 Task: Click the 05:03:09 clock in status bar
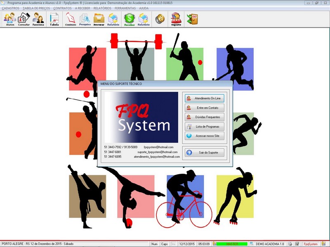tap(204, 244)
